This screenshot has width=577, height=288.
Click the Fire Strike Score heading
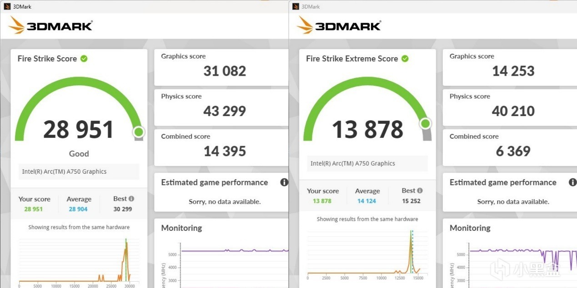[47, 59]
